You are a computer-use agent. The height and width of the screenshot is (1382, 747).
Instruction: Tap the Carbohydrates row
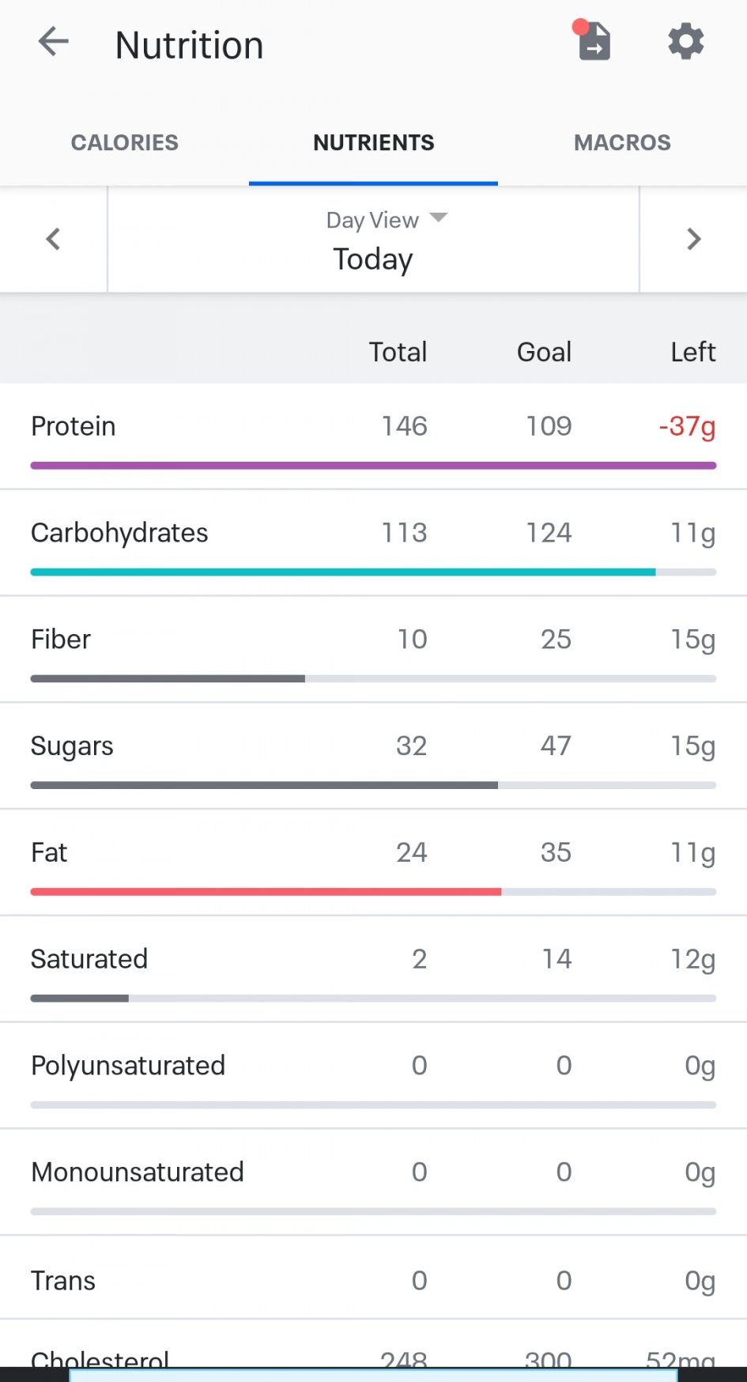pyautogui.click(x=119, y=533)
